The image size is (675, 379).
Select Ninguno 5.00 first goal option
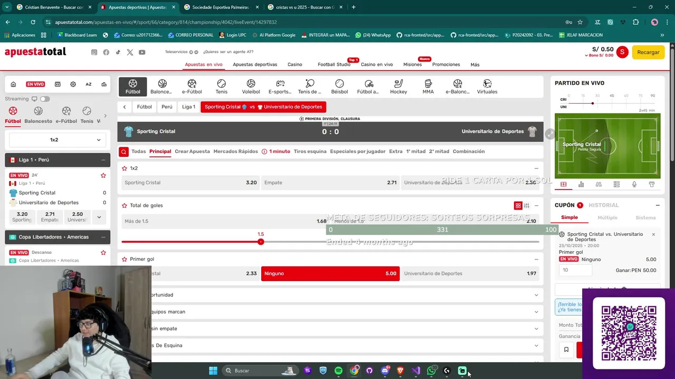point(330,274)
